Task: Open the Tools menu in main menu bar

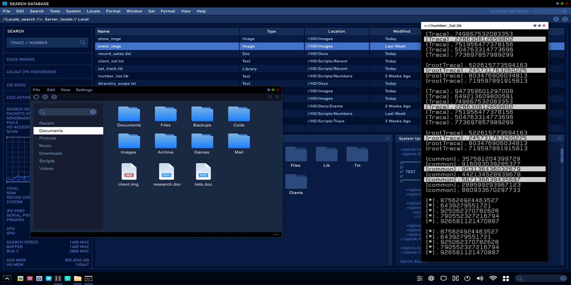Action: [55, 11]
